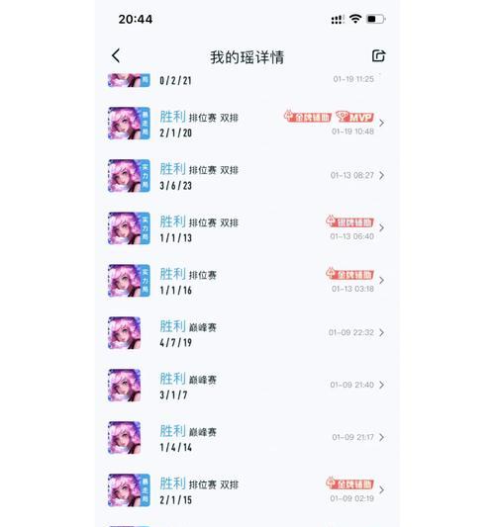
Task: Open details chevron for 01-13 08:27 match
Action: click(x=381, y=175)
